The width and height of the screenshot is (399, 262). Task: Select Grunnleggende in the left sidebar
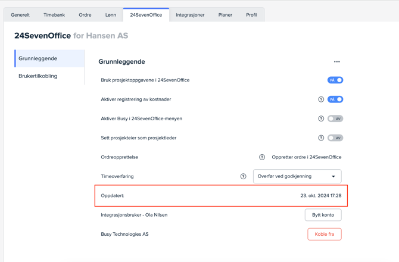tap(38, 58)
